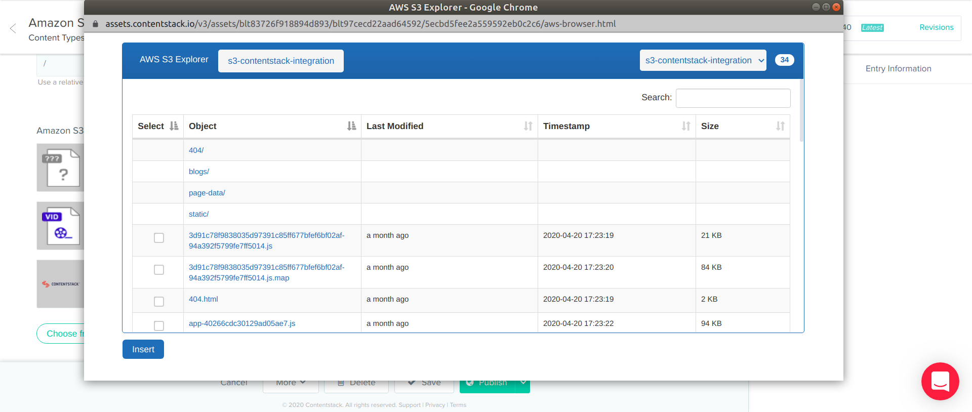Click the popup address bar URL
The image size is (972, 412).
tap(360, 24)
